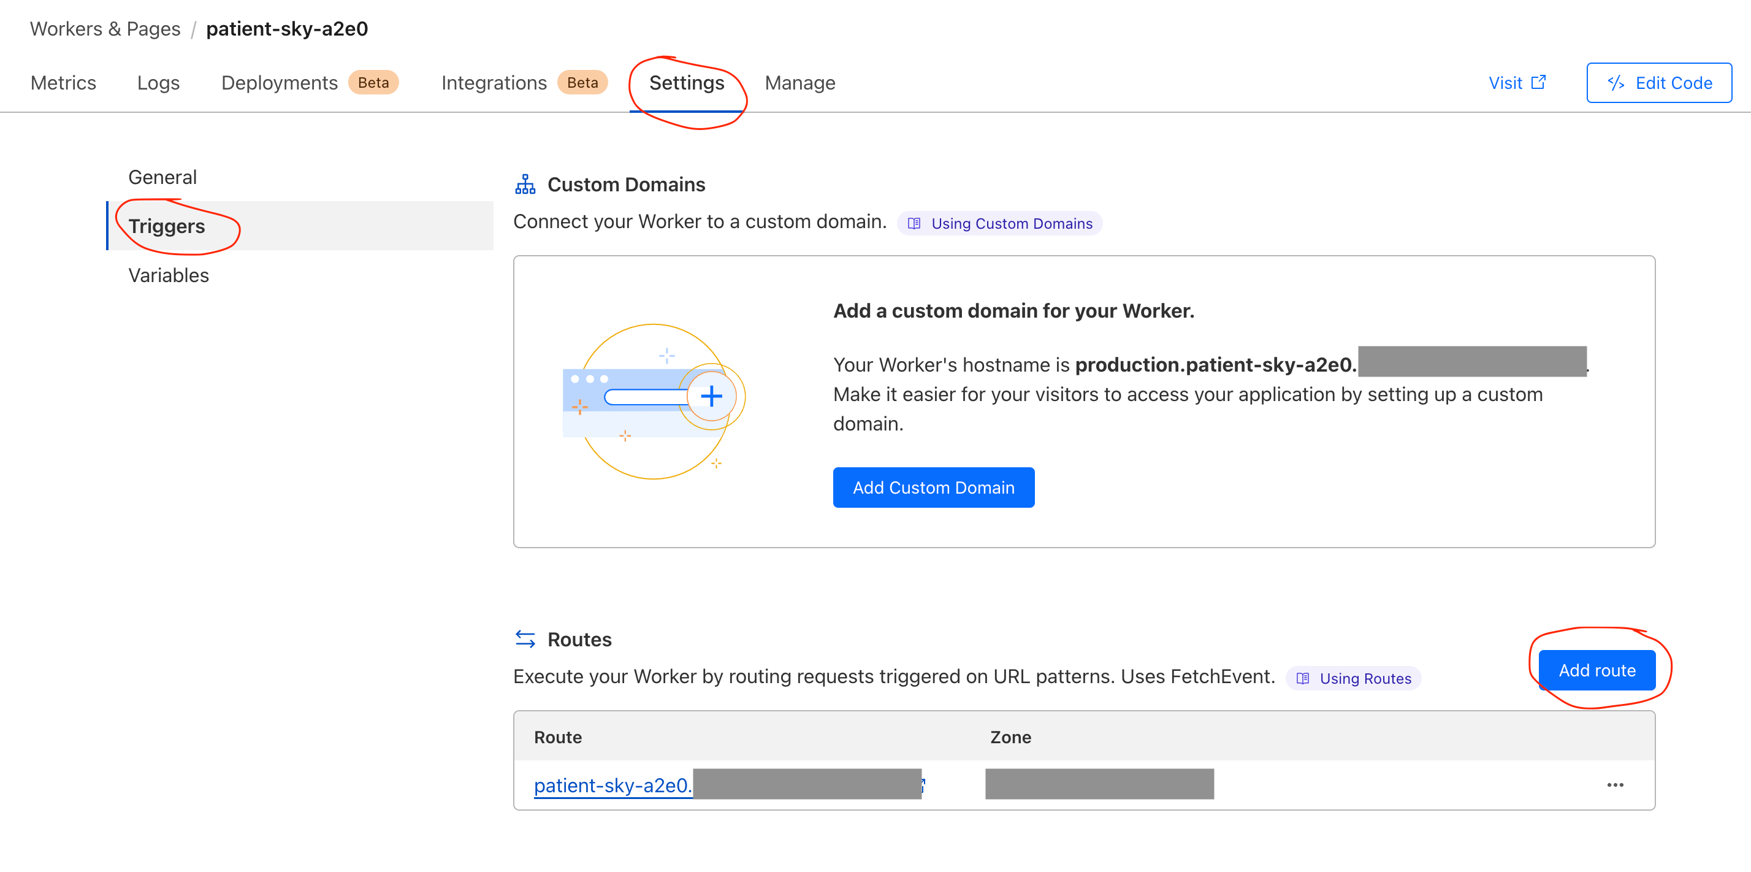The width and height of the screenshot is (1751, 872).
Task: Click the Custom Domains network icon
Action: point(525,184)
